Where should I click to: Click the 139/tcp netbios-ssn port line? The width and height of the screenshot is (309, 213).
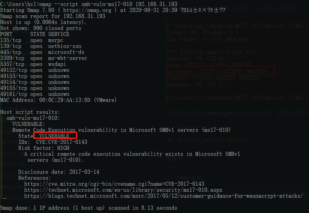tap(41, 46)
